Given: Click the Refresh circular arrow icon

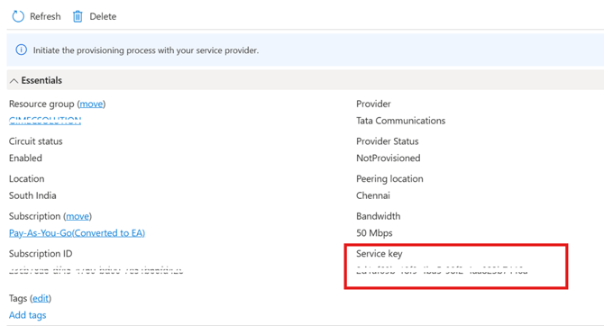Looking at the screenshot, I should click(x=18, y=16).
